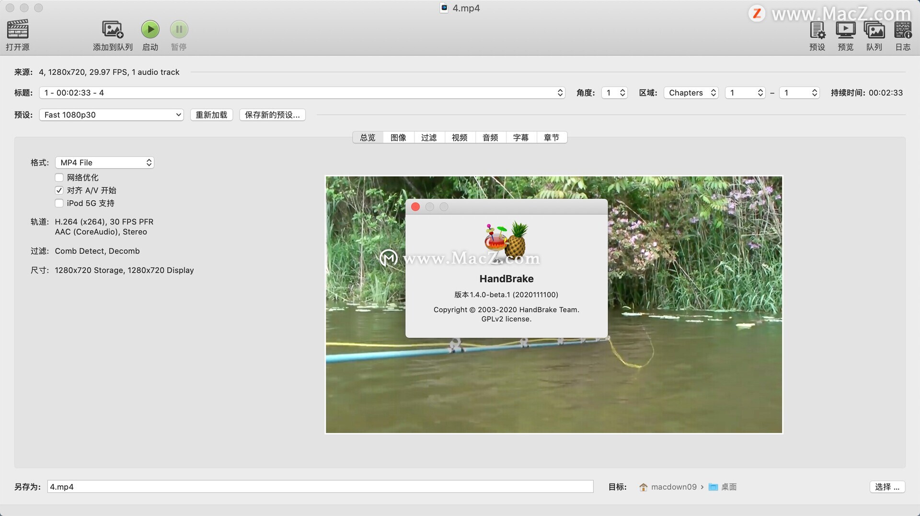Switch to the Subtitles (字幕) tab

tap(521, 138)
